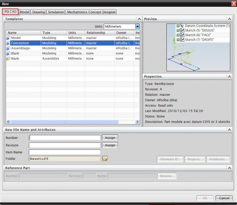Toggle the Sketch (5) "DESSUS" checkbox
The height and width of the screenshot is (205, 237).
pyautogui.click(x=178, y=31)
